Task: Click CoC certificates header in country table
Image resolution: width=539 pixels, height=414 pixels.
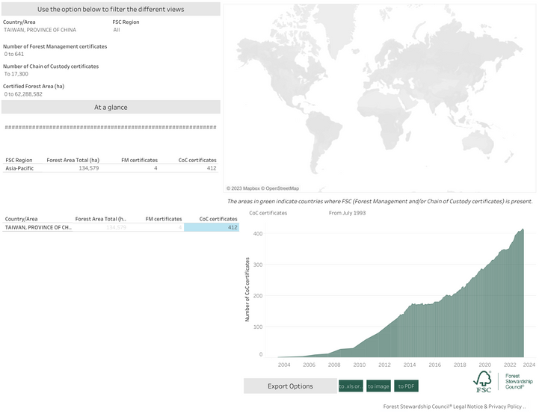Action: click(x=218, y=219)
